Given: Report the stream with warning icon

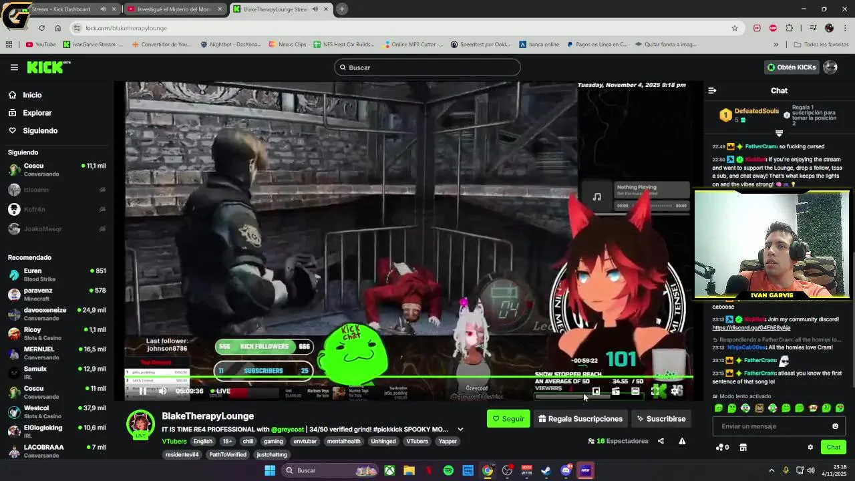Looking at the screenshot, I should 682,441.
